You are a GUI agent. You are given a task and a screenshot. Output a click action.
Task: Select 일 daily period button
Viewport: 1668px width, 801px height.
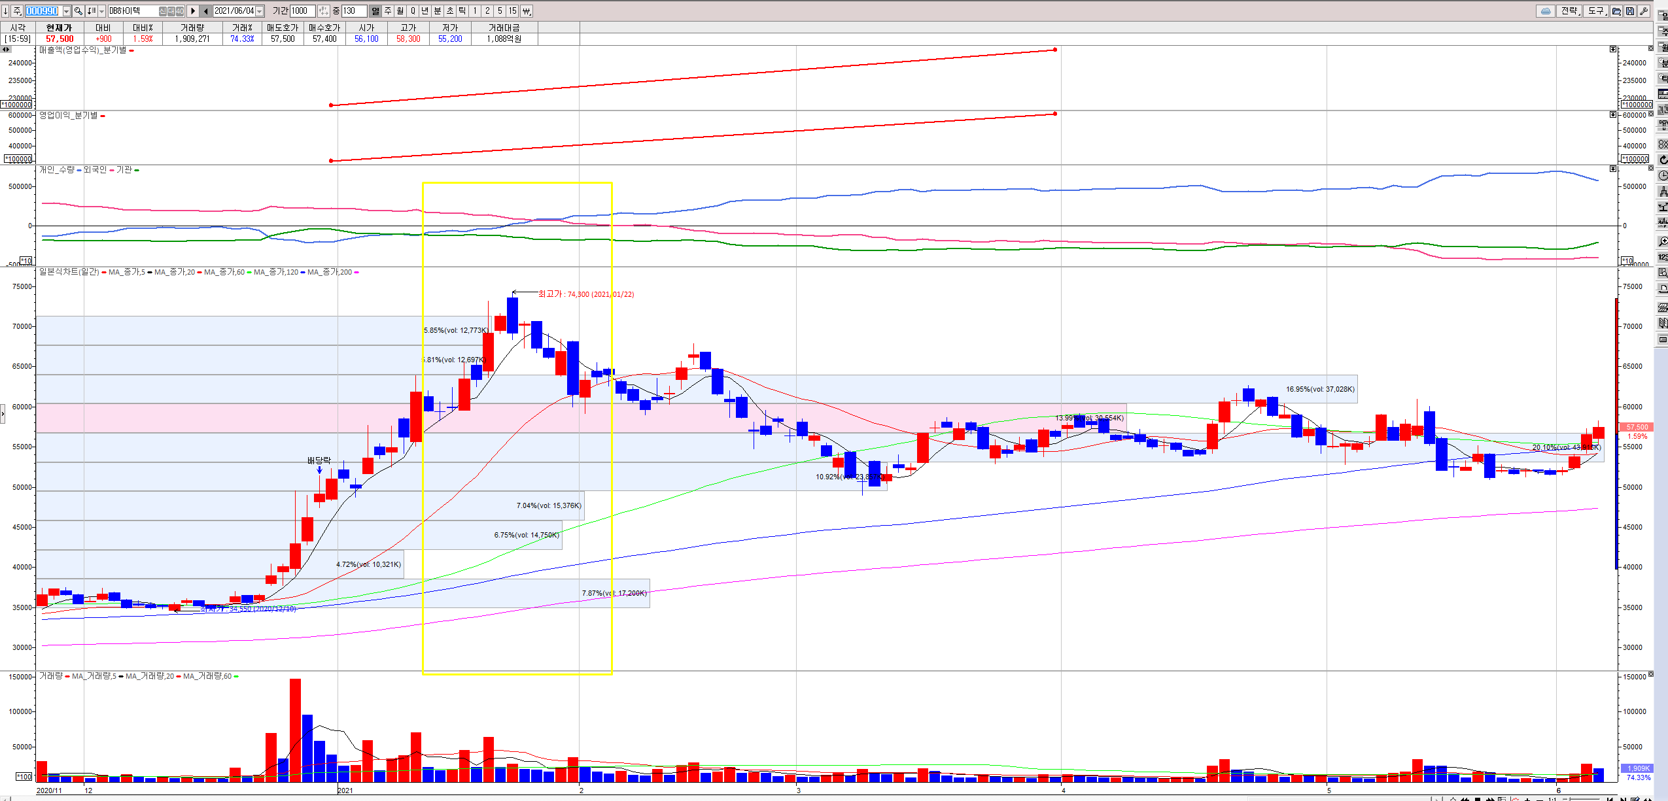click(x=375, y=11)
